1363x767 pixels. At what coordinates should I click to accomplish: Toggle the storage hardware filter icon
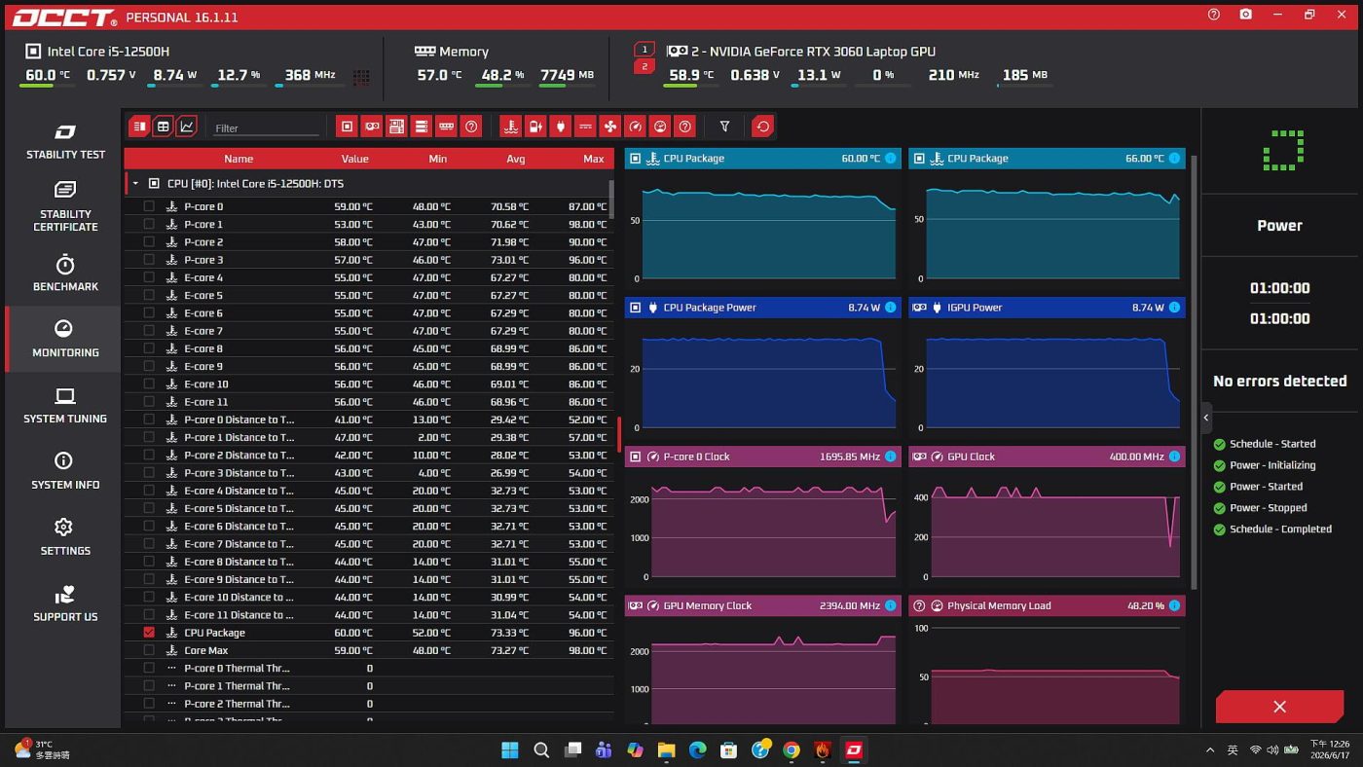click(x=421, y=127)
